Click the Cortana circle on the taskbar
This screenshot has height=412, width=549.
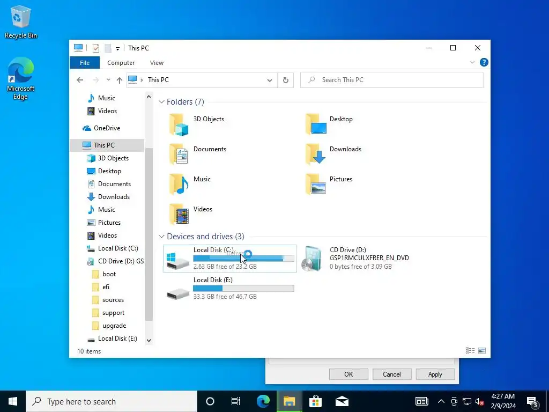point(210,401)
